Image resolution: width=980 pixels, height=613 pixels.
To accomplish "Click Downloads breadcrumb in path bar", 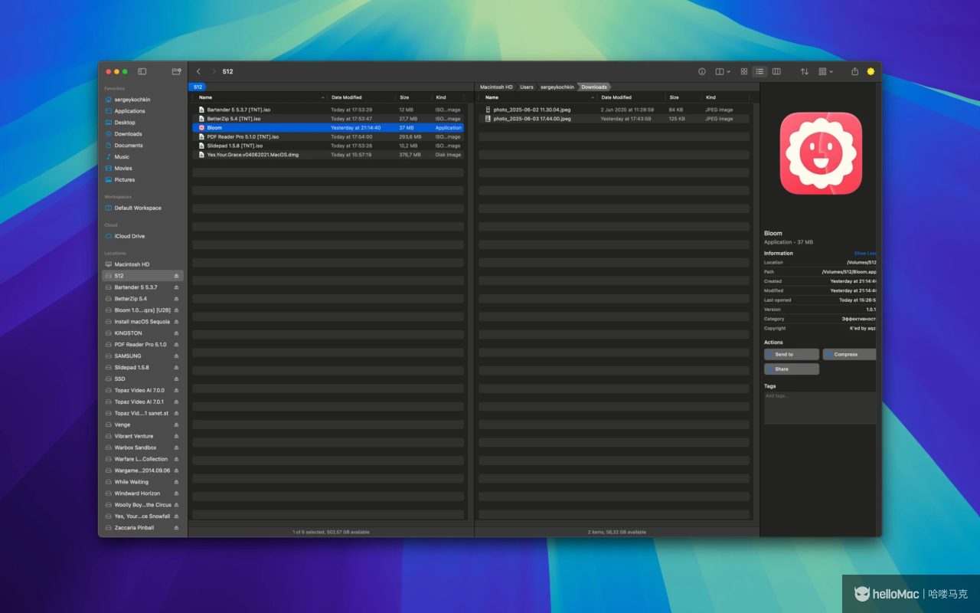I will (594, 87).
